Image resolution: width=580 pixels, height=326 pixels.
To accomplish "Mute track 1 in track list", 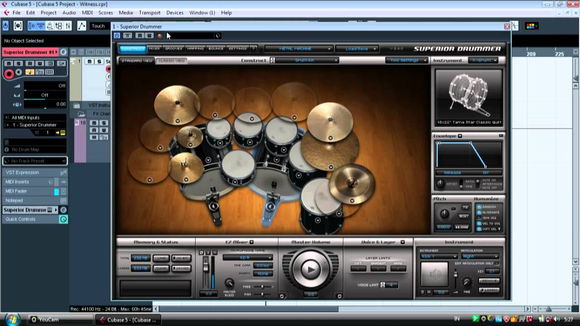I will coord(89,61).
